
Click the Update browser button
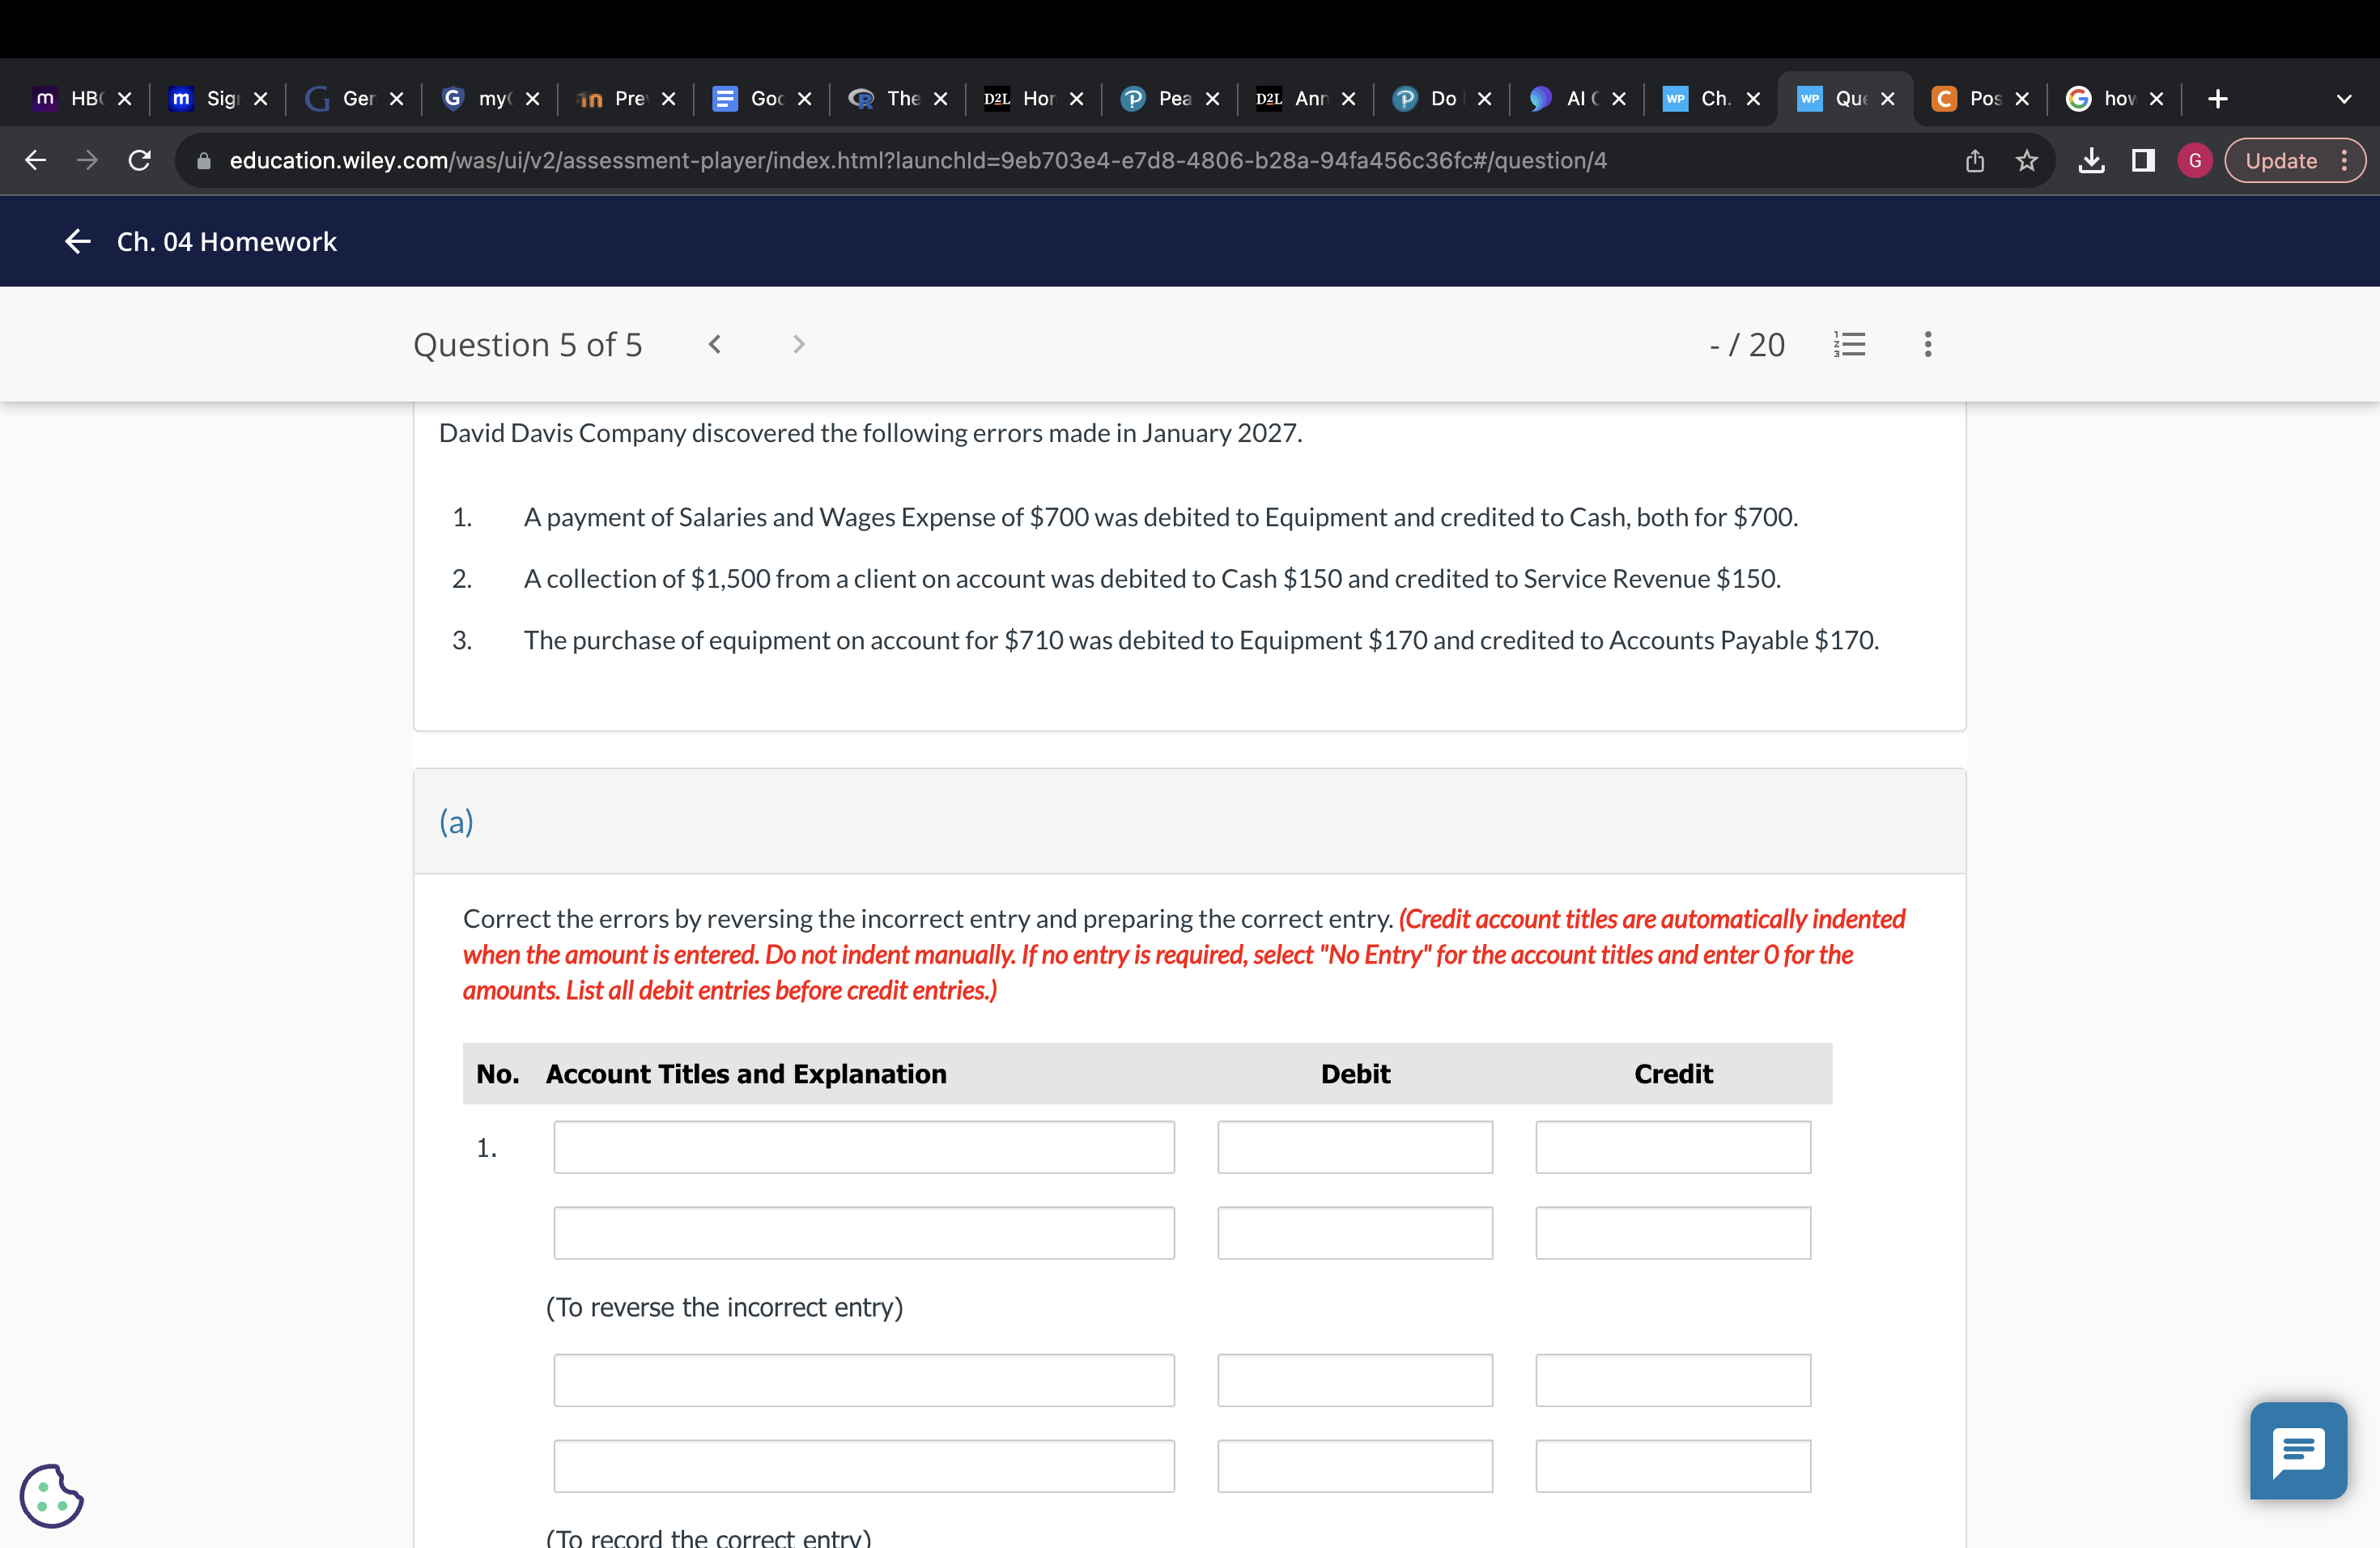click(2280, 160)
